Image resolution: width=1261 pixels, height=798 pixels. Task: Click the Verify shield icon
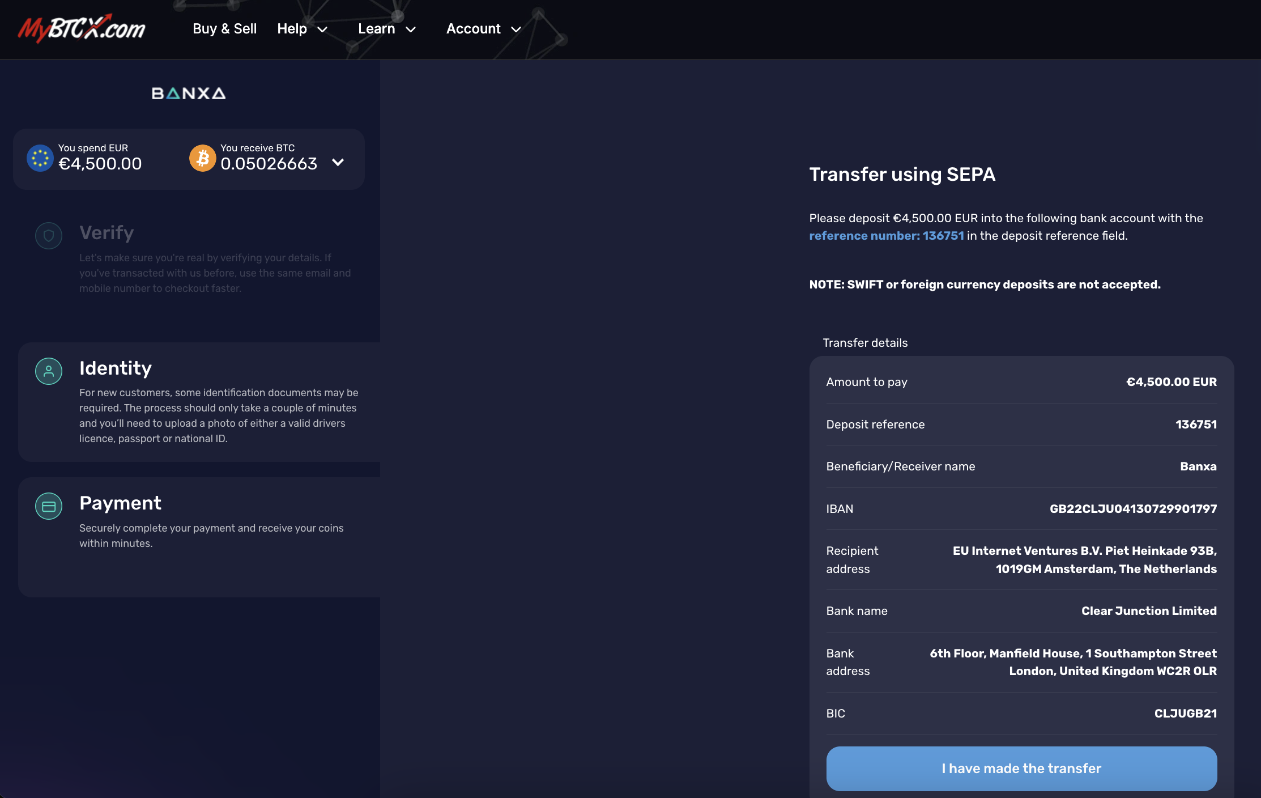[x=49, y=236]
